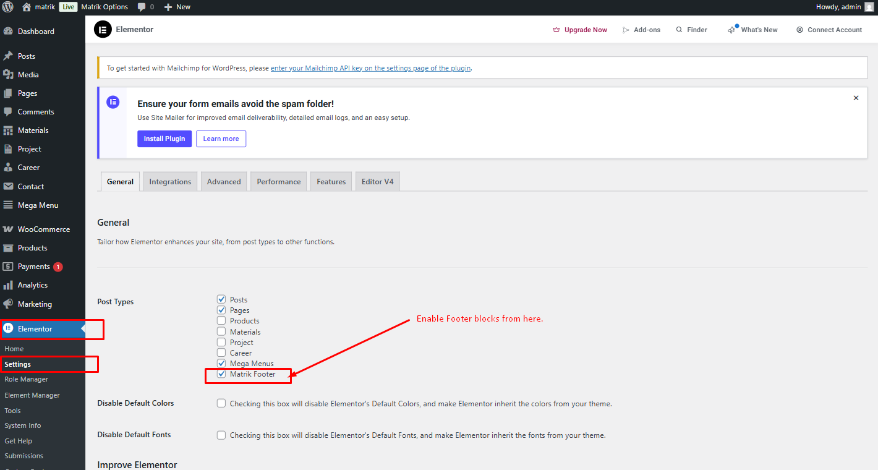Follow the Mailchimp API key link

tap(371, 68)
